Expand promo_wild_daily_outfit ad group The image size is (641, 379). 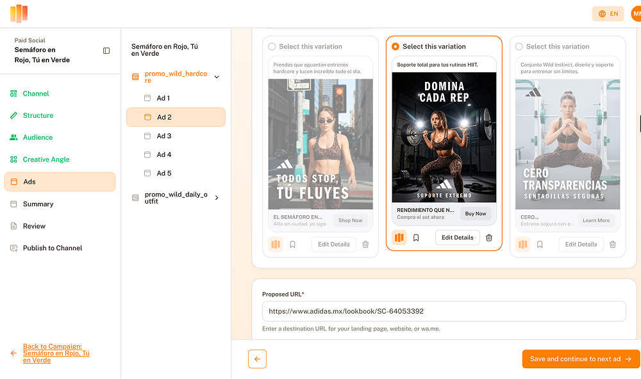tap(217, 198)
